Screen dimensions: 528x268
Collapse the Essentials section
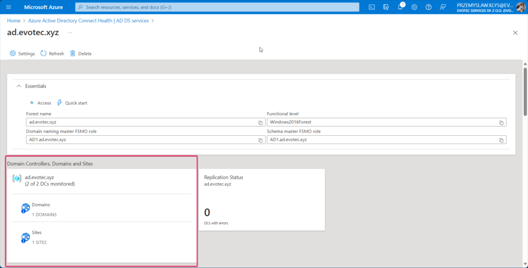click(19, 86)
